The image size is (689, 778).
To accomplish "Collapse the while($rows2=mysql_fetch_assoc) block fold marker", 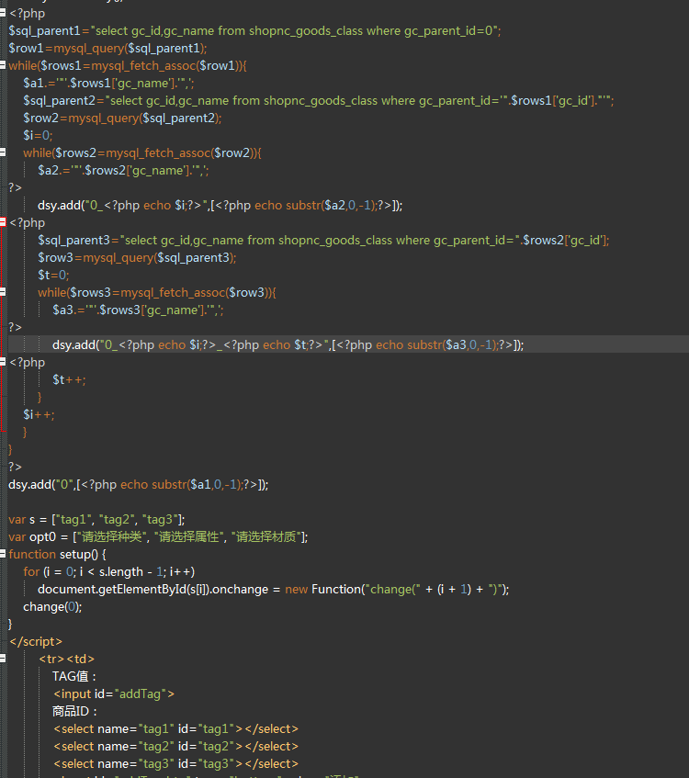I will [x=3, y=152].
